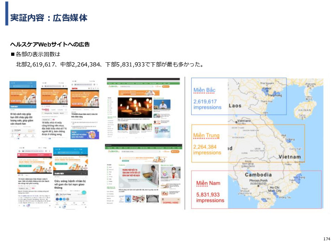
Task: Click page number 174
Action: (x=327, y=239)
